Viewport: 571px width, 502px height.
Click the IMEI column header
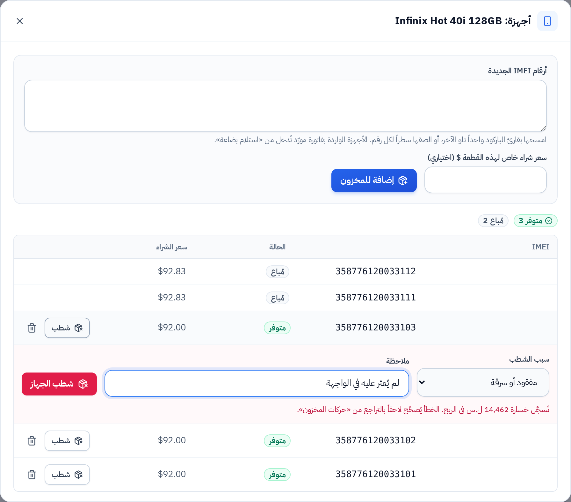point(541,247)
